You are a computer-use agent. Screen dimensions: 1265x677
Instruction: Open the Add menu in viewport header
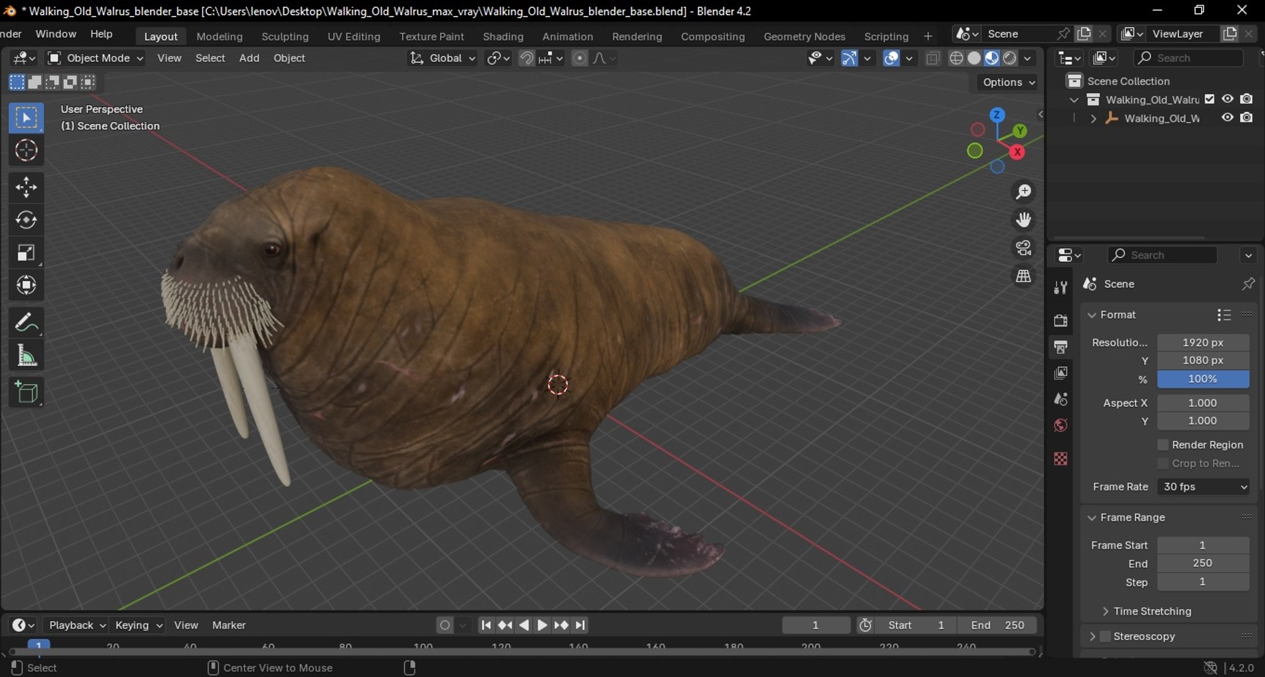(249, 58)
